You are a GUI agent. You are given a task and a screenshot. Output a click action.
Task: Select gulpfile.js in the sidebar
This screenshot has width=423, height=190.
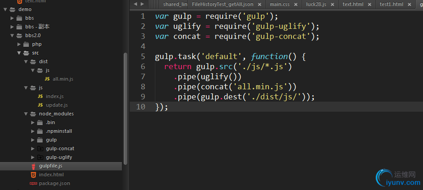pos(51,166)
